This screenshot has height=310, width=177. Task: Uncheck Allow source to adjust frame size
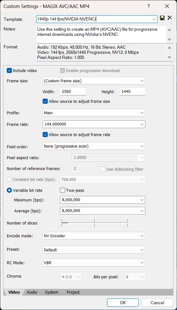pyautogui.click(x=45, y=102)
